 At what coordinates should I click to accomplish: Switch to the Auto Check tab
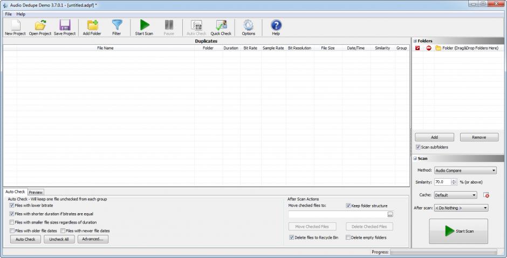15,192
